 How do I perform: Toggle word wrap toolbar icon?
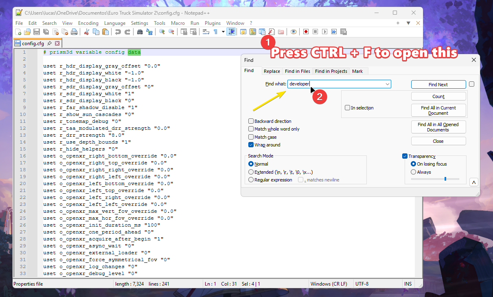[206, 32]
